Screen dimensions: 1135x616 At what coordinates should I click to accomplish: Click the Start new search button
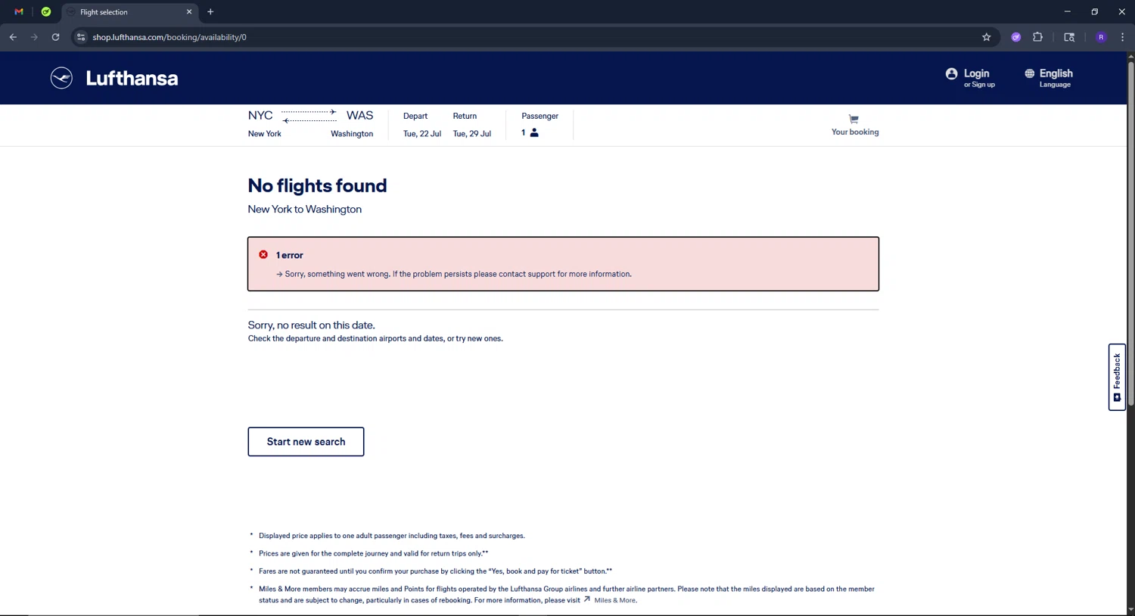pos(306,442)
